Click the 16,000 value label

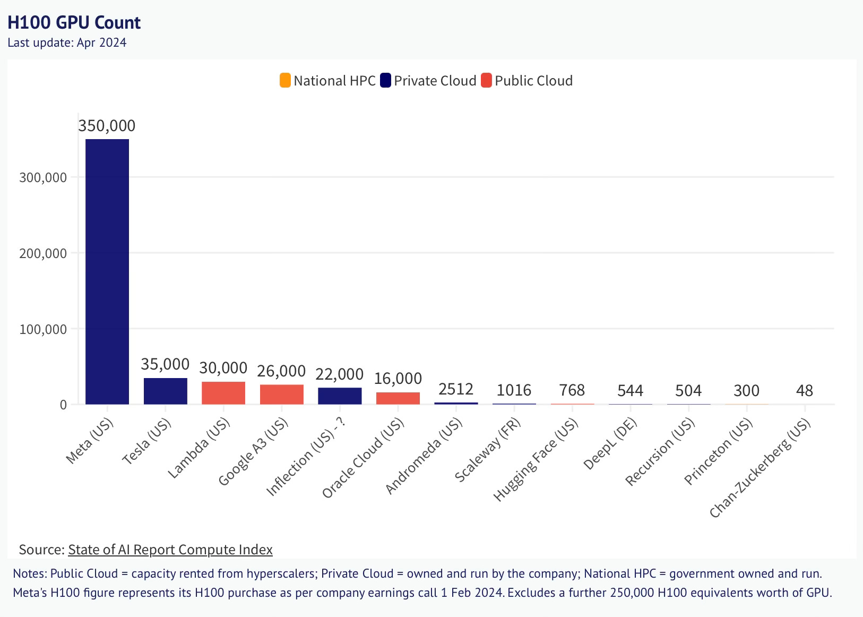tap(398, 379)
